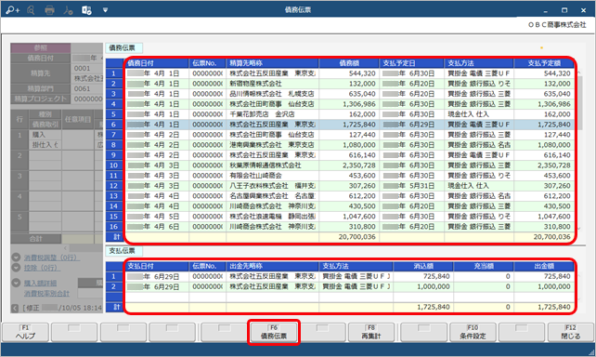Select row header 6 in debt table
The image size is (596, 357).
(113, 125)
